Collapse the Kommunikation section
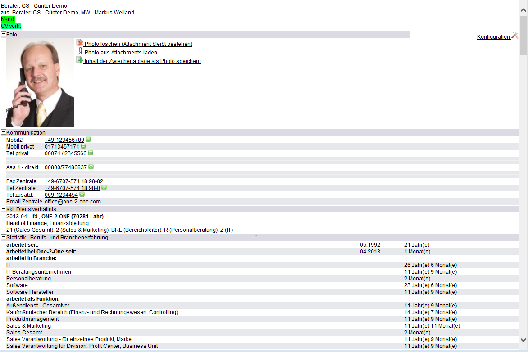The width and height of the screenshot is (528, 352). [x=4, y=132]
